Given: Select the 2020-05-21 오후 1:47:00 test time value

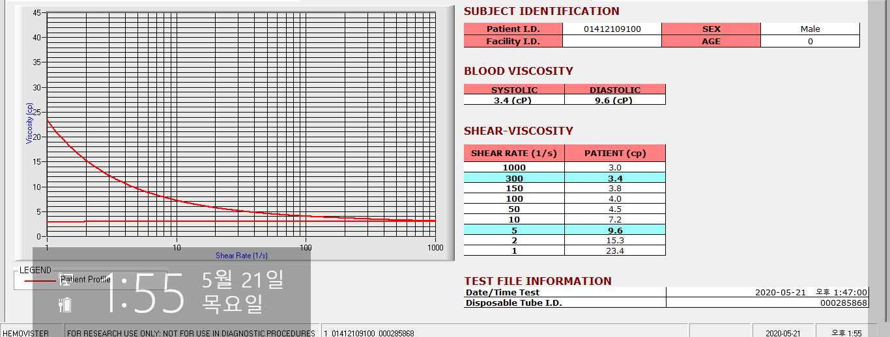Looking at the screenshot, I should click(x=811, y=292).
